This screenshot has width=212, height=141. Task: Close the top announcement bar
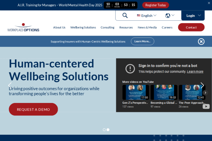tap(209, 3)
